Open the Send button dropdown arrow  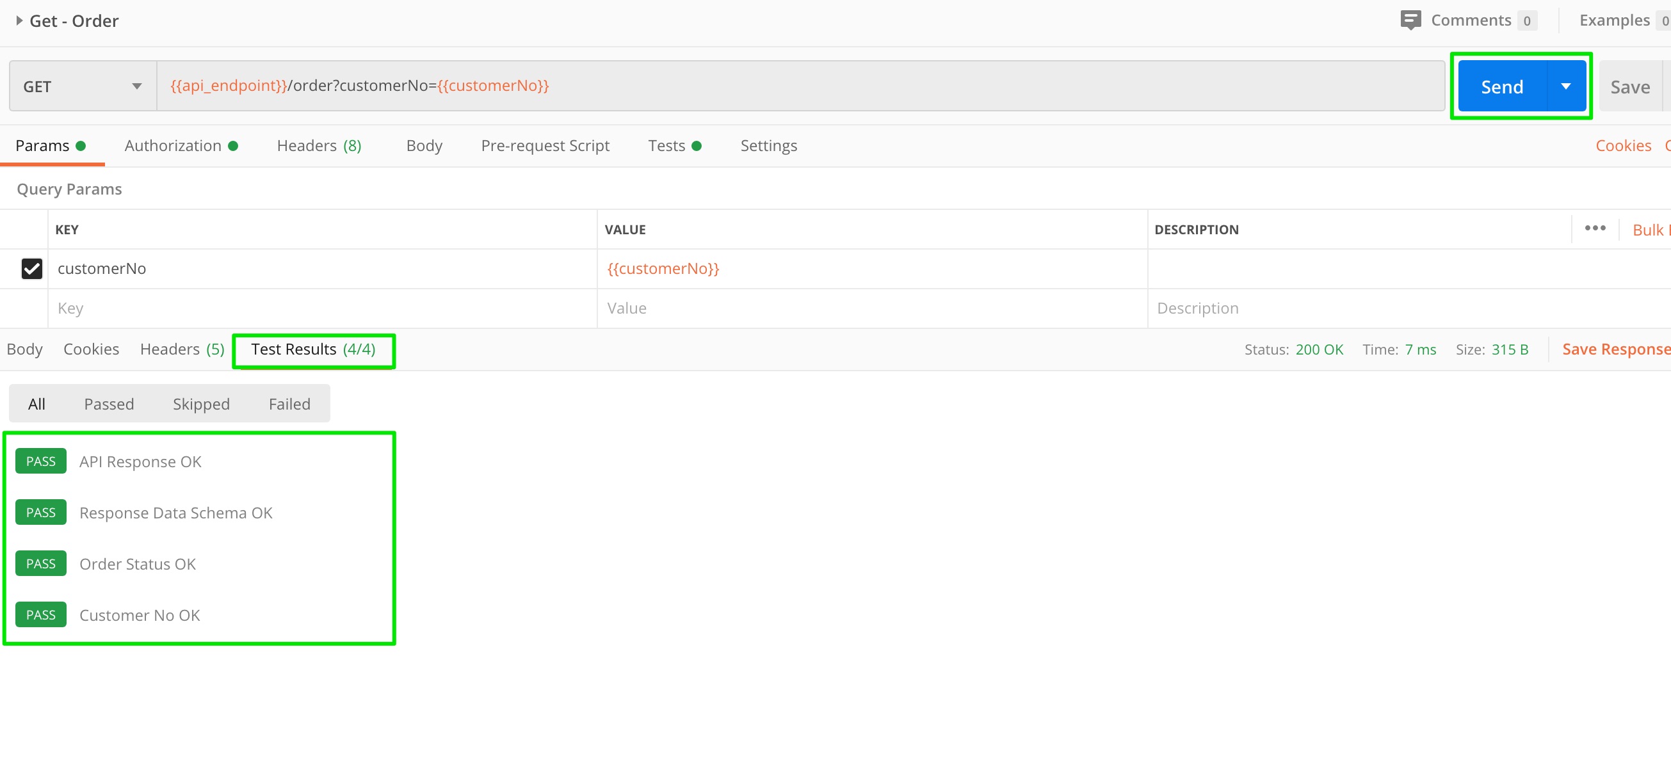pyautogui.click(x=1565, y=86)
